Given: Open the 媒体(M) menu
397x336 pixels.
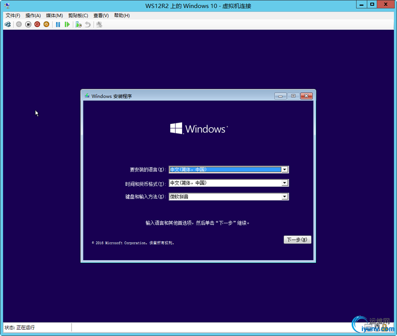Looking at the screenshot, I should (x=55, y=15).
